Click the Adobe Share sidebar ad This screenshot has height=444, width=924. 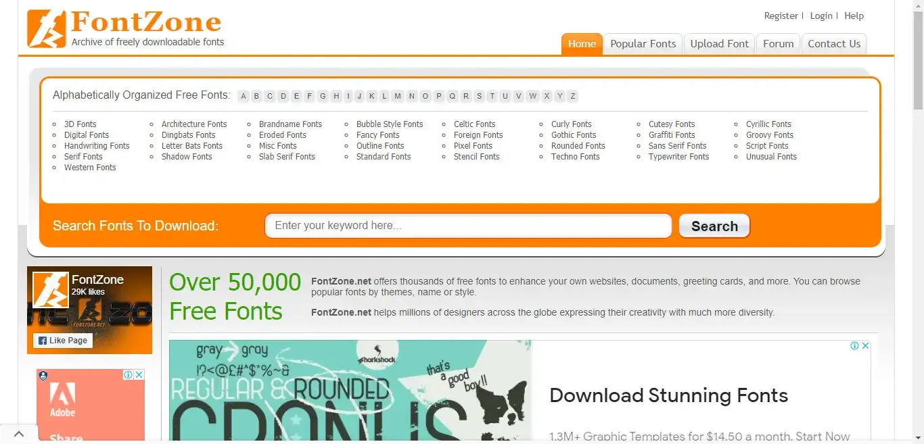click(91, 405)
